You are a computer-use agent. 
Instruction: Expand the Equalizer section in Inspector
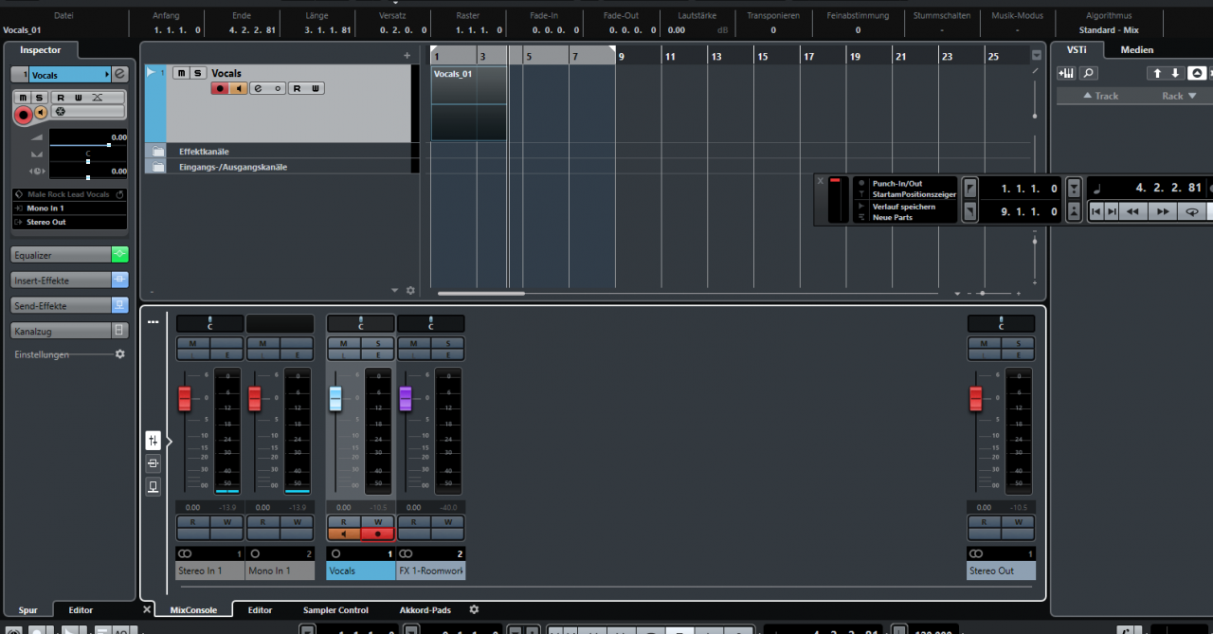(61, 255)
